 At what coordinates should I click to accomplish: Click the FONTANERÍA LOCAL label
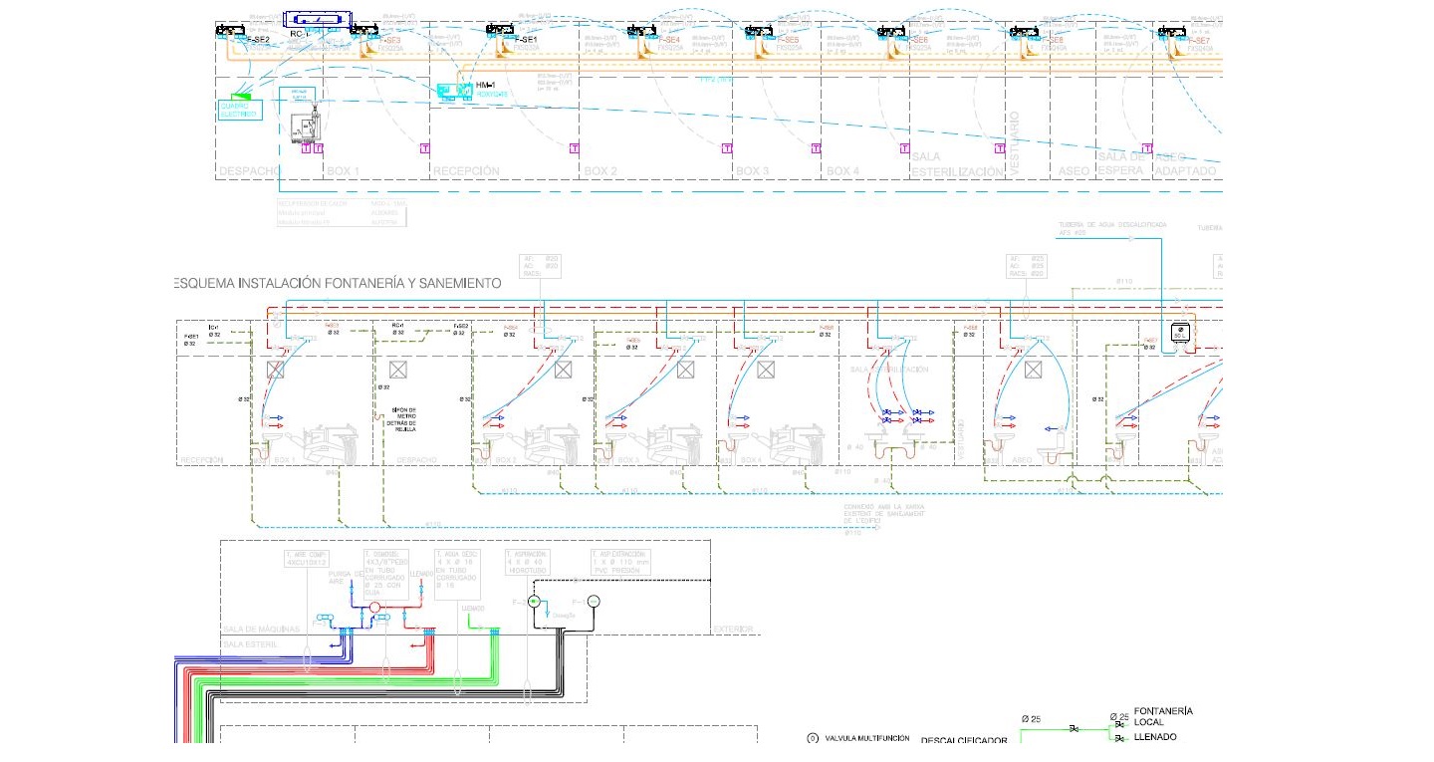tap(1163, 716)
